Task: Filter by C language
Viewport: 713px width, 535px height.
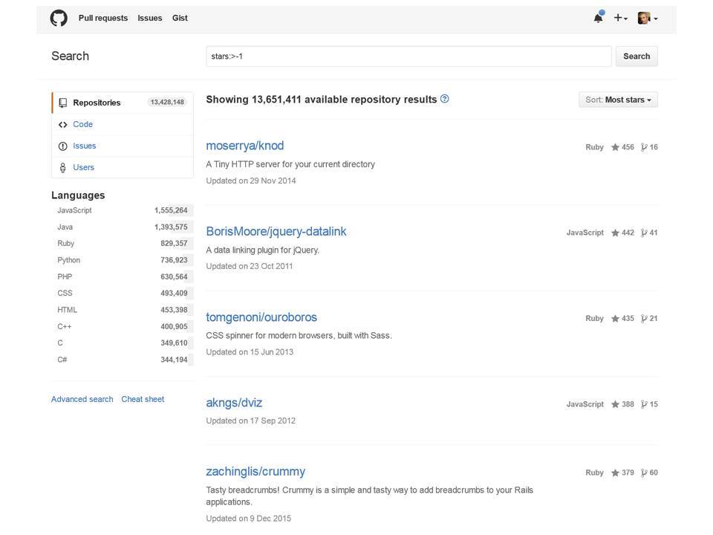Action: pyautogui.click(x=123, y=343)
